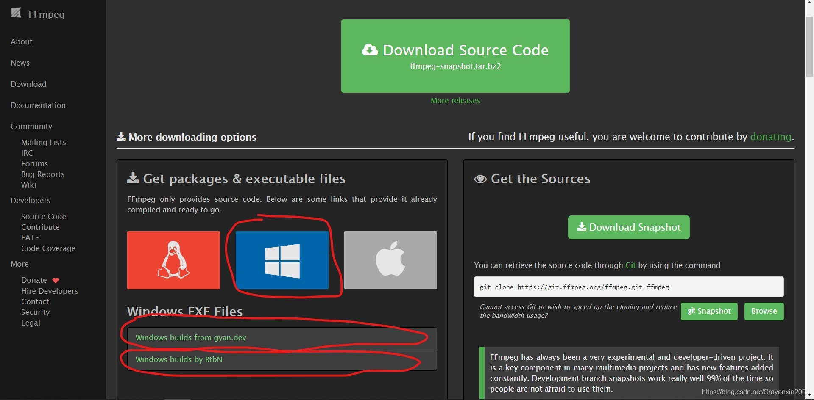Open the Git link in sources text

coord(630,265)
